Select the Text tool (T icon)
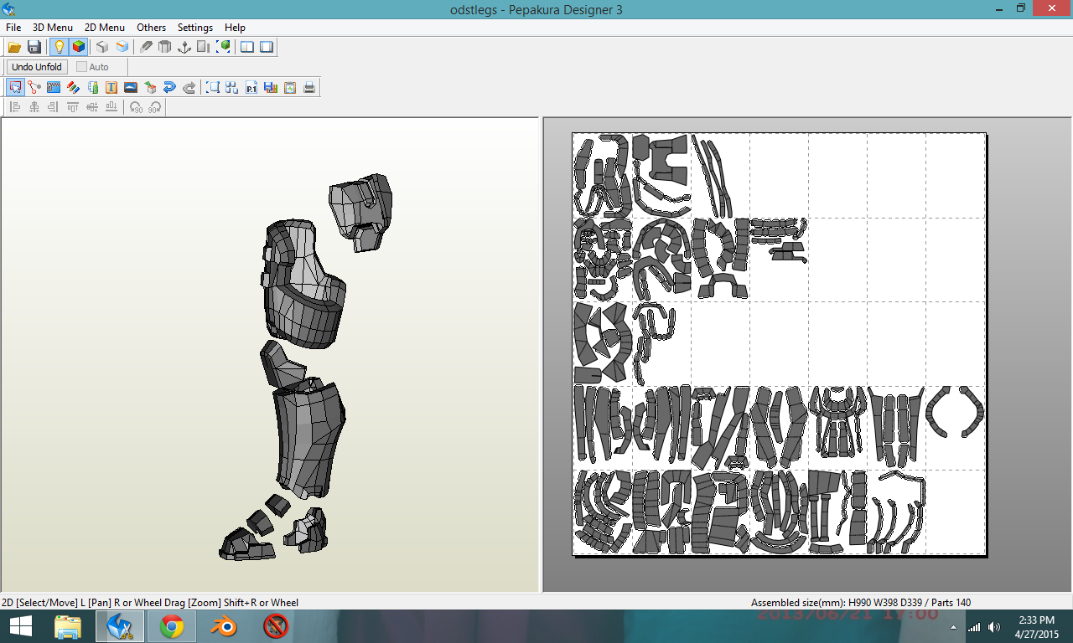Screen dimensions: 1073x643 point(111,87)
